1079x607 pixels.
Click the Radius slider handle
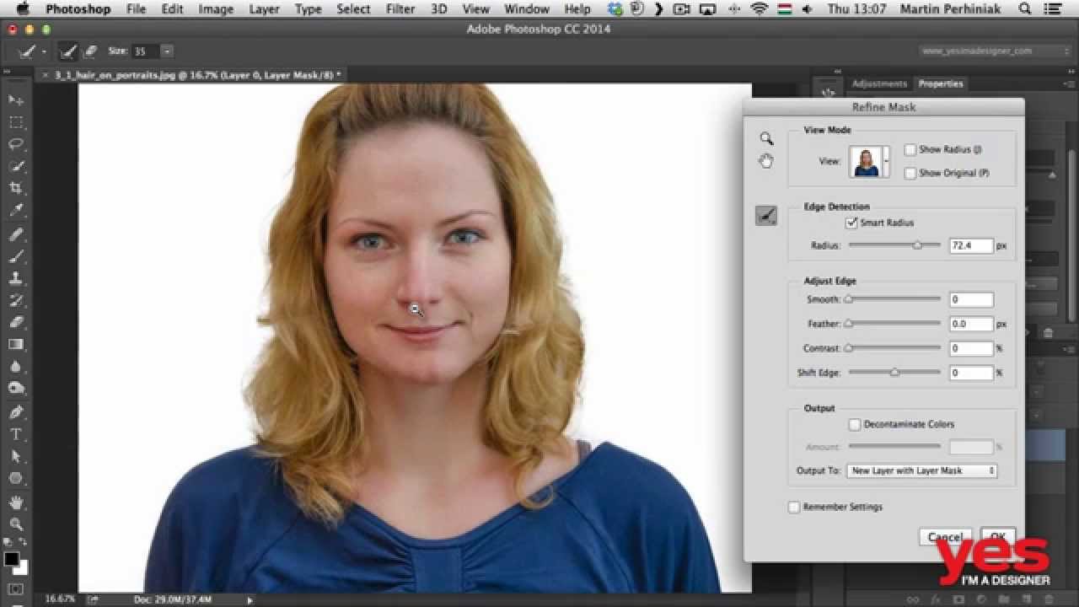click(x=917, y=245)
